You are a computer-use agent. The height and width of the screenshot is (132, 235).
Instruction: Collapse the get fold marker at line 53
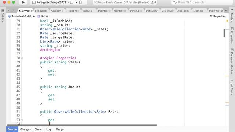point(22,120)
